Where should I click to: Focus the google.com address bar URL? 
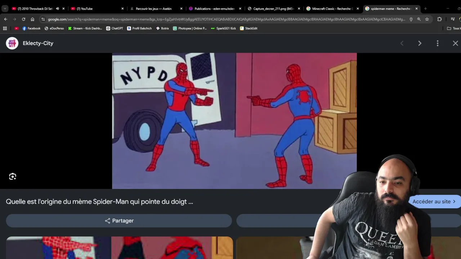click(227, 19)
